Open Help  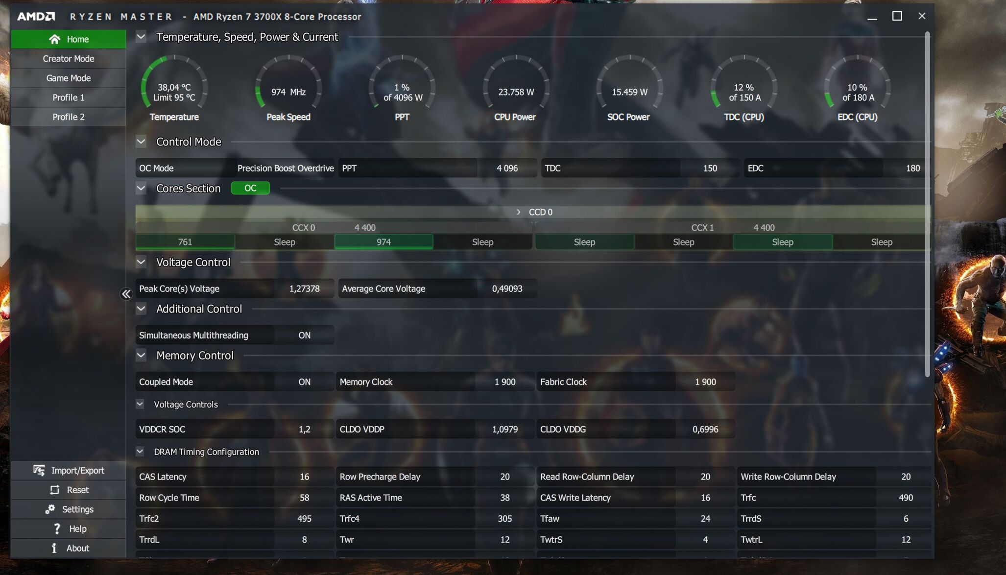coord(68,528)
